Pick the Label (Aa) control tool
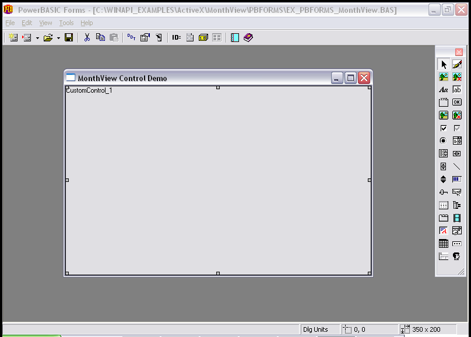Screen dimensions: 471x337 (x=444, y=90)
